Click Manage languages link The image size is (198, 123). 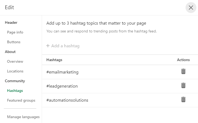[23, 117]
